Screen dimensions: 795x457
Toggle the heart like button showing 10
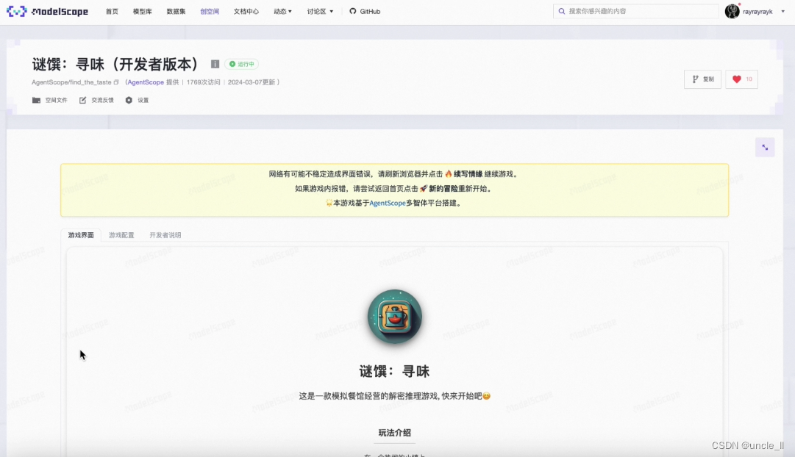741,79
